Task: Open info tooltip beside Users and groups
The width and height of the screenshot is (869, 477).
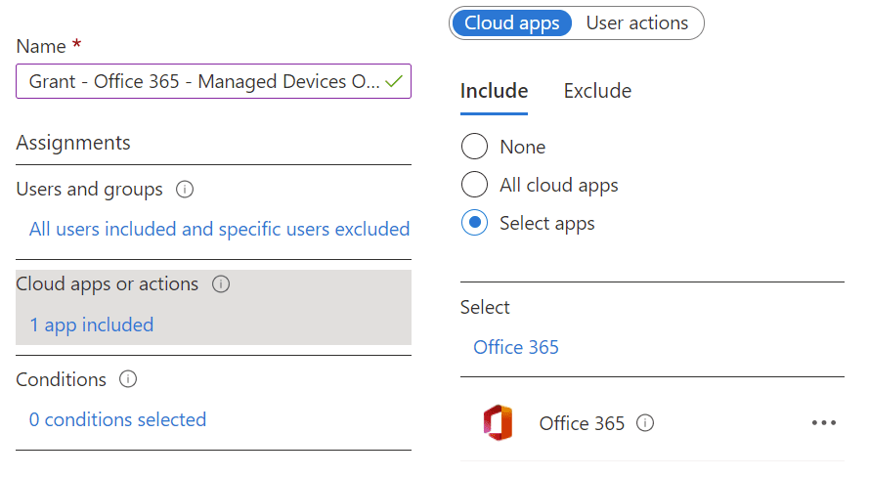Action: coord(185,190)
